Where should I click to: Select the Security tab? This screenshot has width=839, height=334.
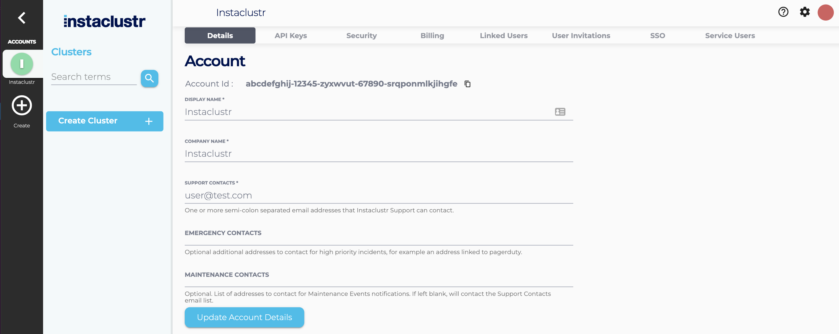[362, 35]
